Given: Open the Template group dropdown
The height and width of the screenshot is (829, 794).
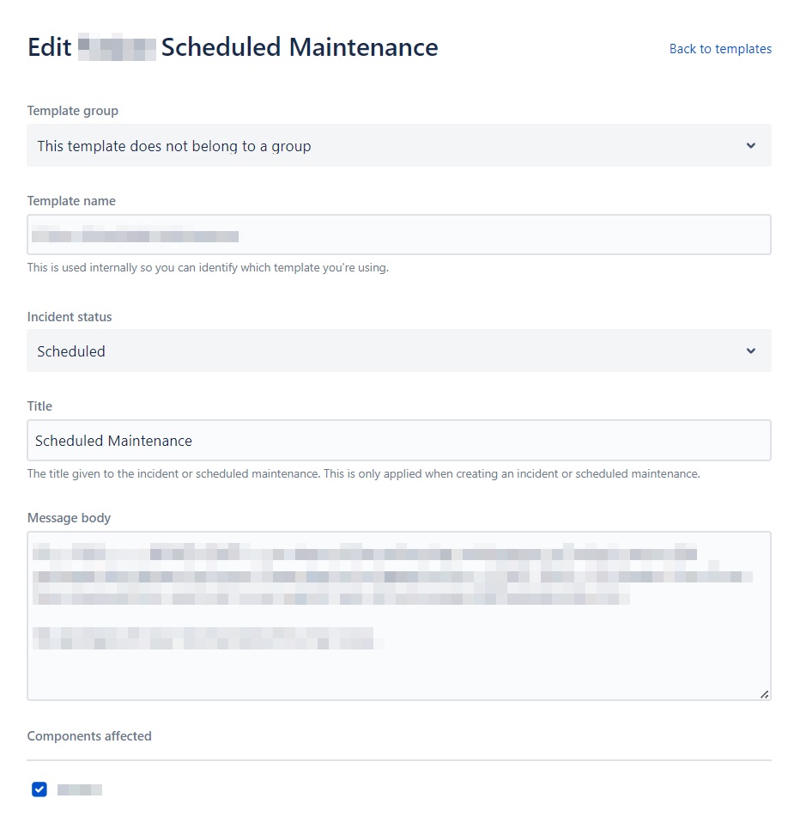Looking at the screenshot, I should pos(399,145).
